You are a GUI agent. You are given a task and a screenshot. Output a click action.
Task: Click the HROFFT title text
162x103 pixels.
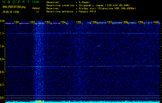(16, 2)
